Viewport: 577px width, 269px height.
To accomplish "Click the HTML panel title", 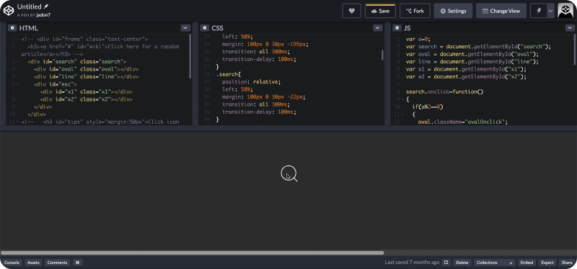I will [x=28, y=28].
